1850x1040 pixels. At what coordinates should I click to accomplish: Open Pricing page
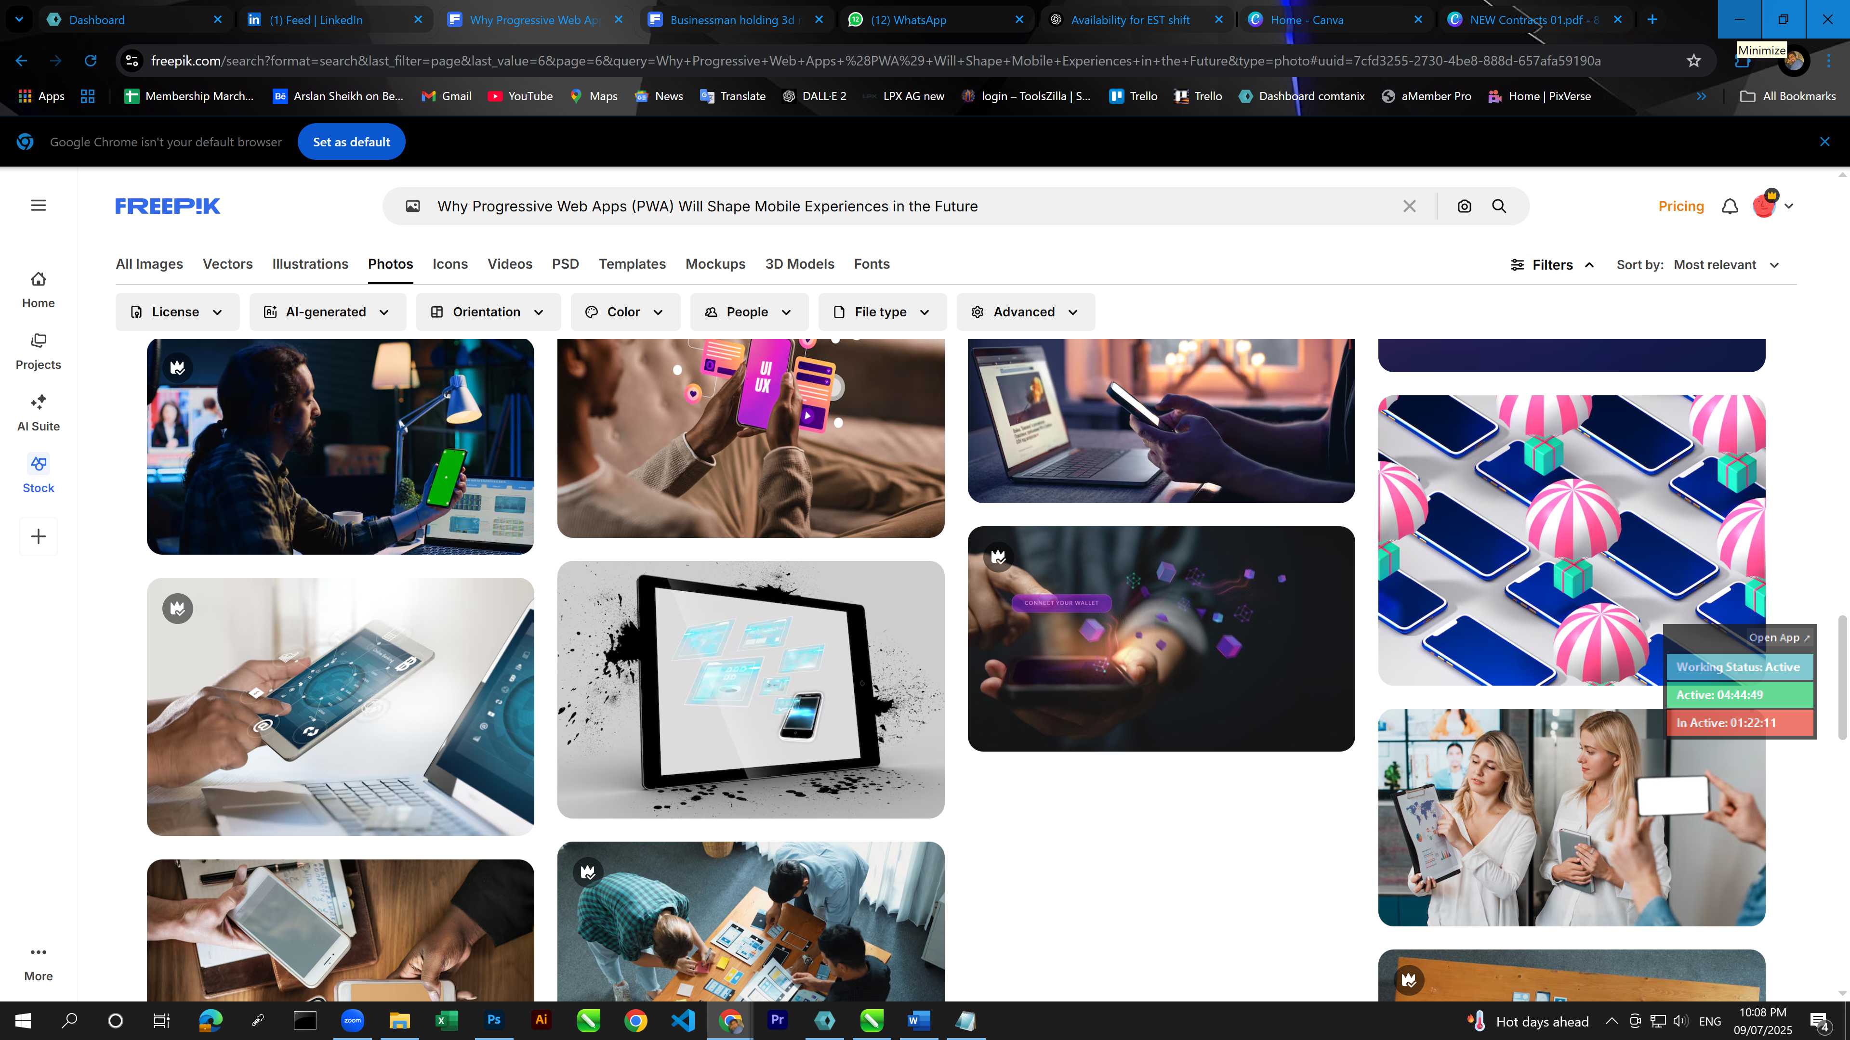click(1680, 206)
